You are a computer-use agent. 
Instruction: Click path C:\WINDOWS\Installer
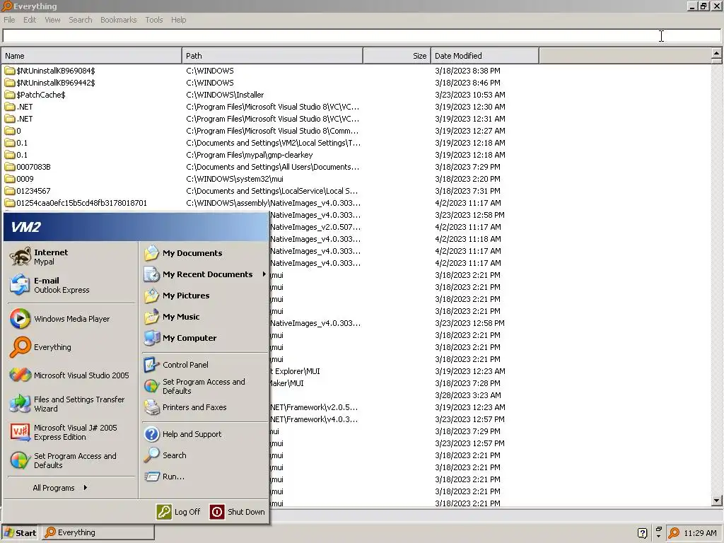point(225,95)
